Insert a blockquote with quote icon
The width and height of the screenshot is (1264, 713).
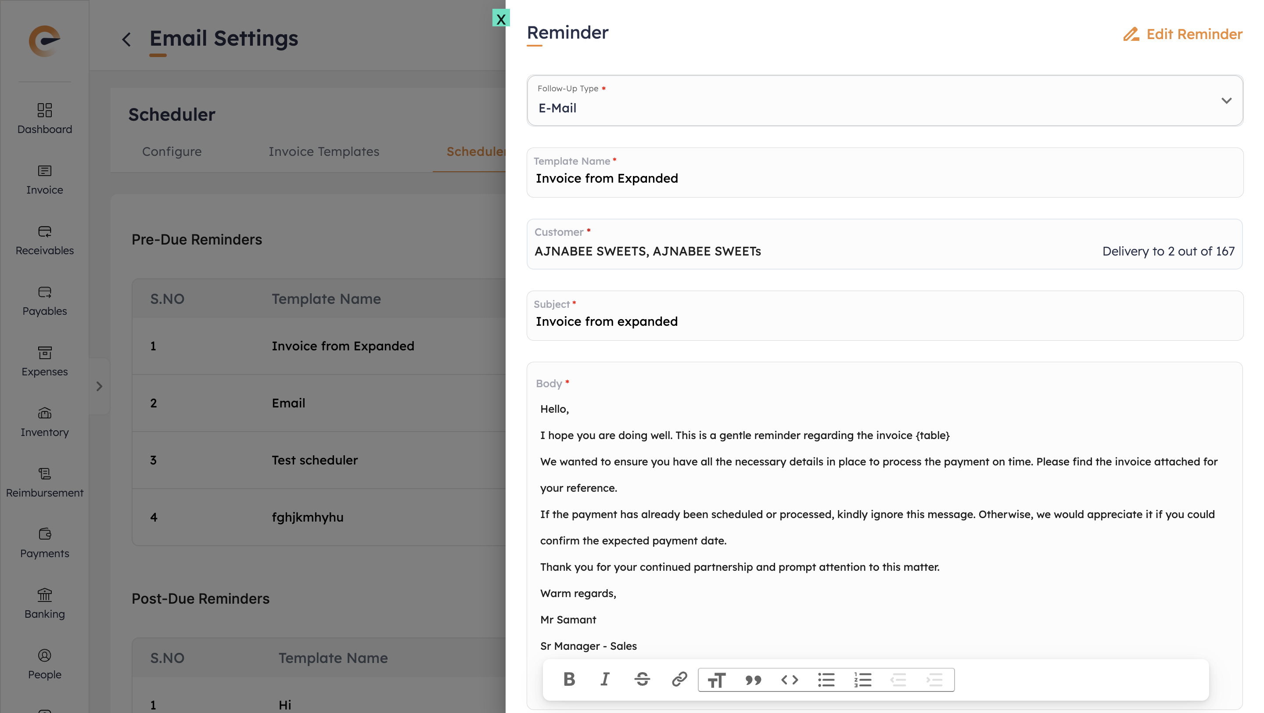pyautogui.click(x=753, y=680)
